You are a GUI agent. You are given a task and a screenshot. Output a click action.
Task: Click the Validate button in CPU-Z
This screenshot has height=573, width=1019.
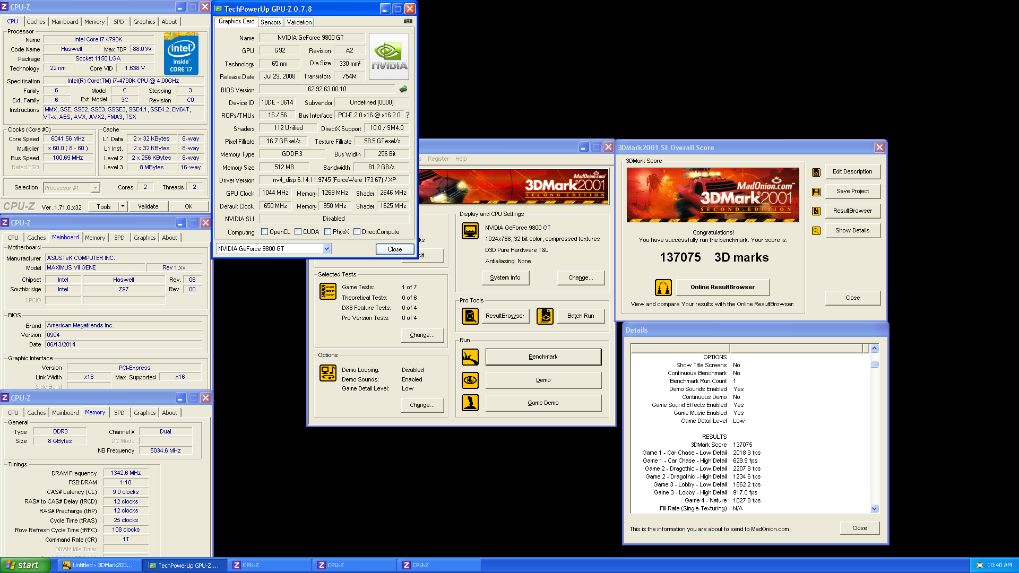(148, 206)
